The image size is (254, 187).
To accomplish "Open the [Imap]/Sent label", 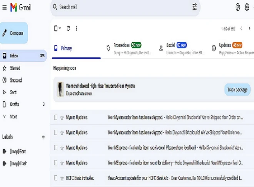I will pos(18,152).
